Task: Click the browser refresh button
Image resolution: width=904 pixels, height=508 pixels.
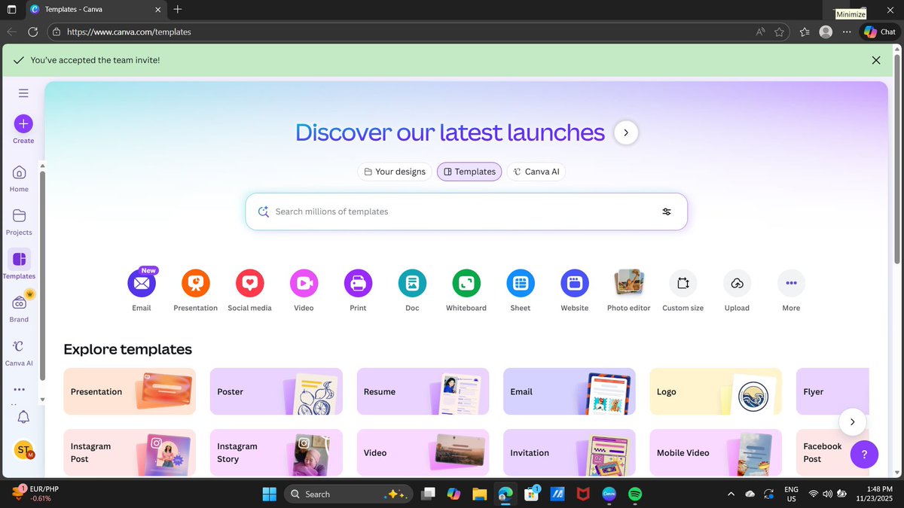Action: 32,32
